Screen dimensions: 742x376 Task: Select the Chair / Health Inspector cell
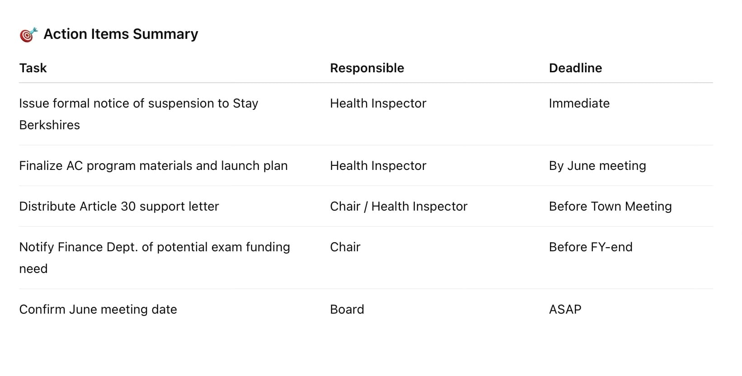[x=399, y=207]
